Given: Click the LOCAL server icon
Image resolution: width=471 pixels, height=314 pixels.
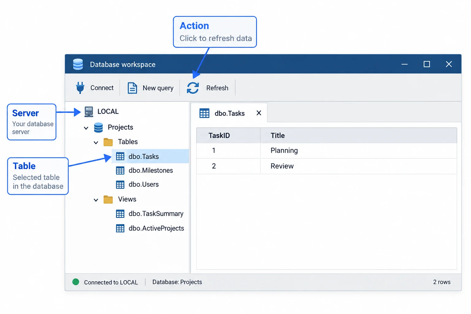Looking at the screenshot, I should tap(89, 112).
